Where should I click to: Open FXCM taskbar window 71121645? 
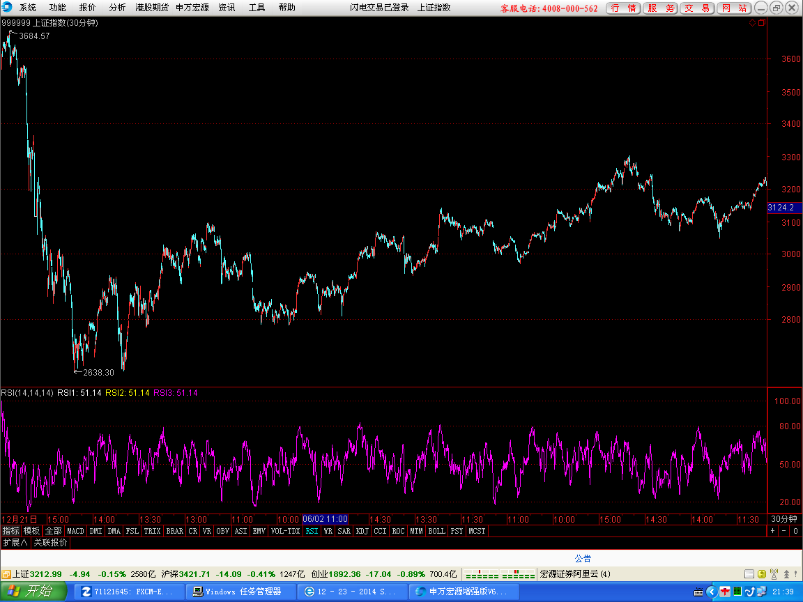[x=130, y=592]
